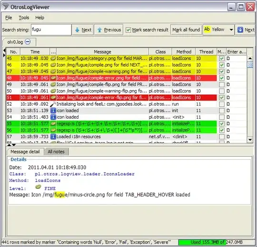The width and height of the screenshot is (257, 247).
Task: Click the FINE level icon in row 45
Action: [53, 58]
